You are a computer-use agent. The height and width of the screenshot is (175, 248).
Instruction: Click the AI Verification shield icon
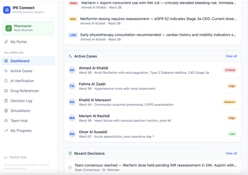tap(6, 81)
